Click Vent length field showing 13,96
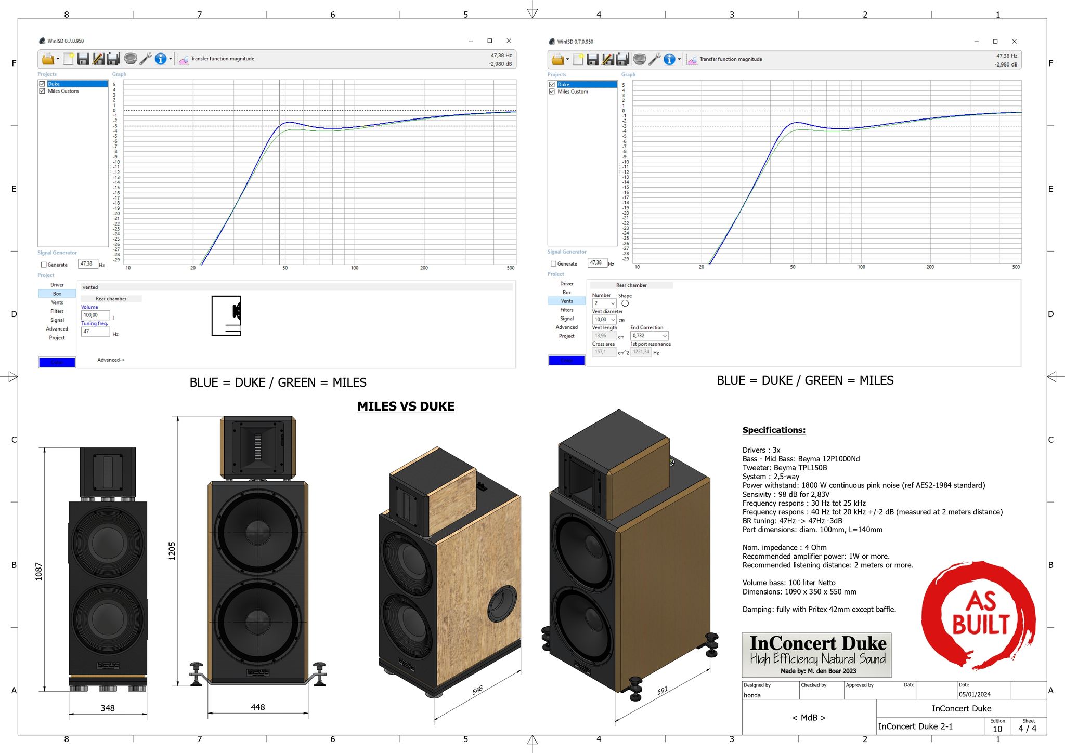1065x753 pixels. [x=604, y=336]
